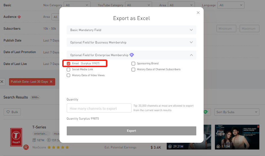Uncheck the Email checkbox

68,64
